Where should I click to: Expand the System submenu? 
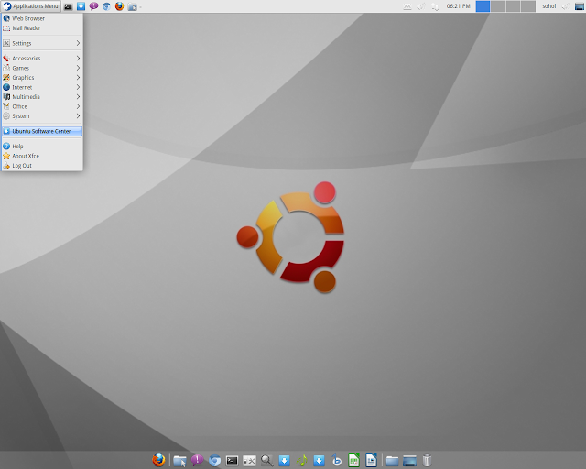pyautogui.click(x=42, y=116)
